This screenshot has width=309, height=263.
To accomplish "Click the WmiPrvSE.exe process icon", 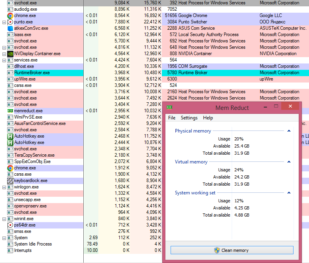I will 10,117.
